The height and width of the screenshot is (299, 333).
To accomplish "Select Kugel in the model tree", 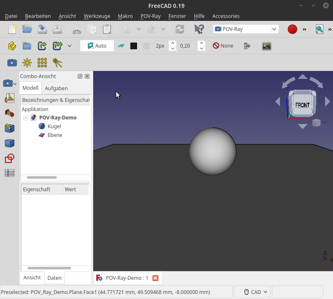I will (54, 126).
